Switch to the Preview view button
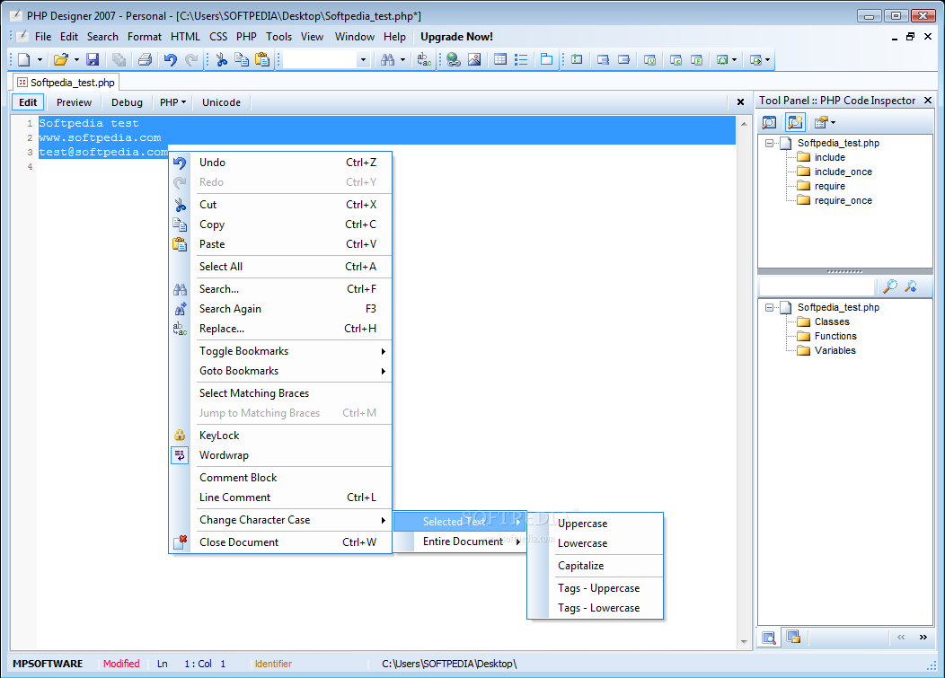Screen dimensions: 945x678 tap(75, 102)
